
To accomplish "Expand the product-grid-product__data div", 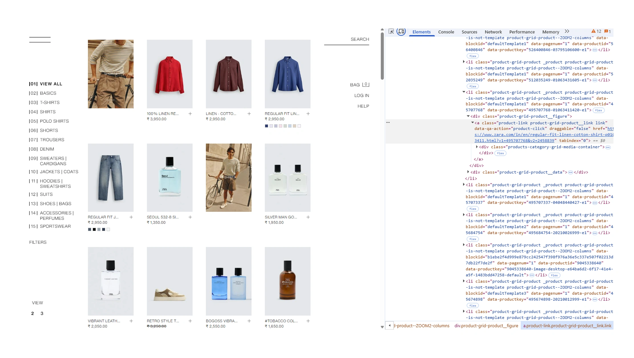I will coord(468,172).
